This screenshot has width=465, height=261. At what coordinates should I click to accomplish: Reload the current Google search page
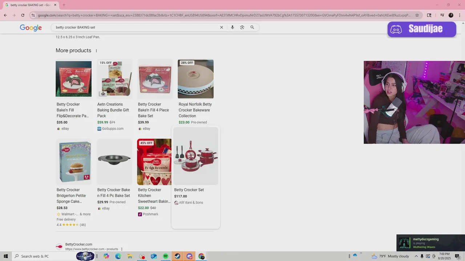23,15
